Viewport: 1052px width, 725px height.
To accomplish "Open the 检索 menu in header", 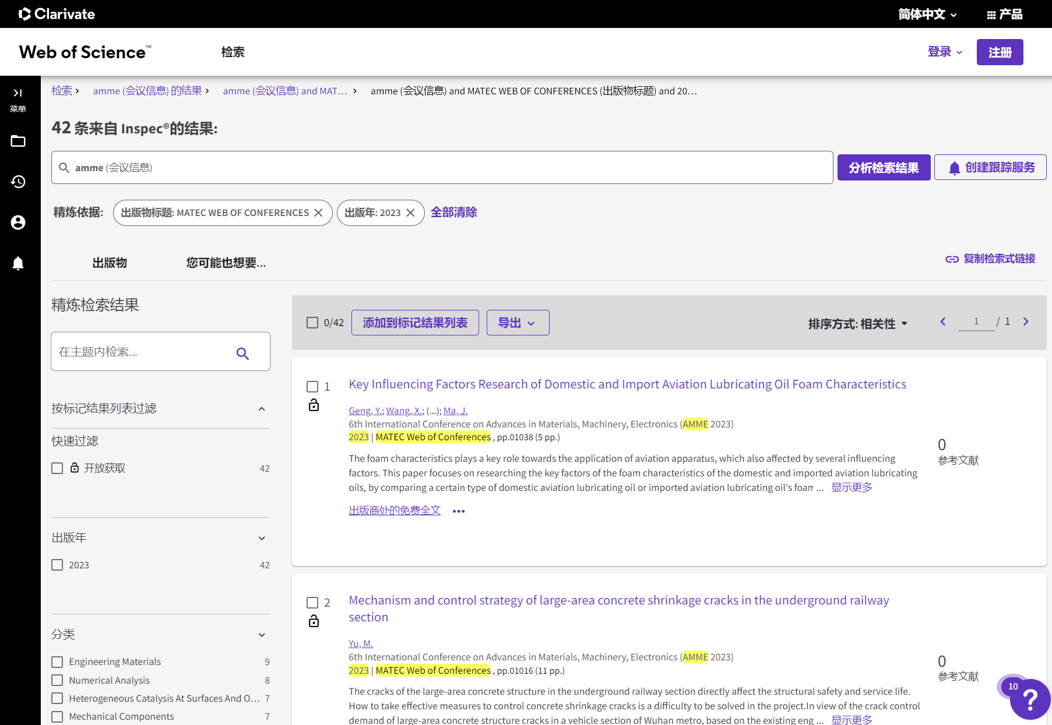I will tap(233, 52).
